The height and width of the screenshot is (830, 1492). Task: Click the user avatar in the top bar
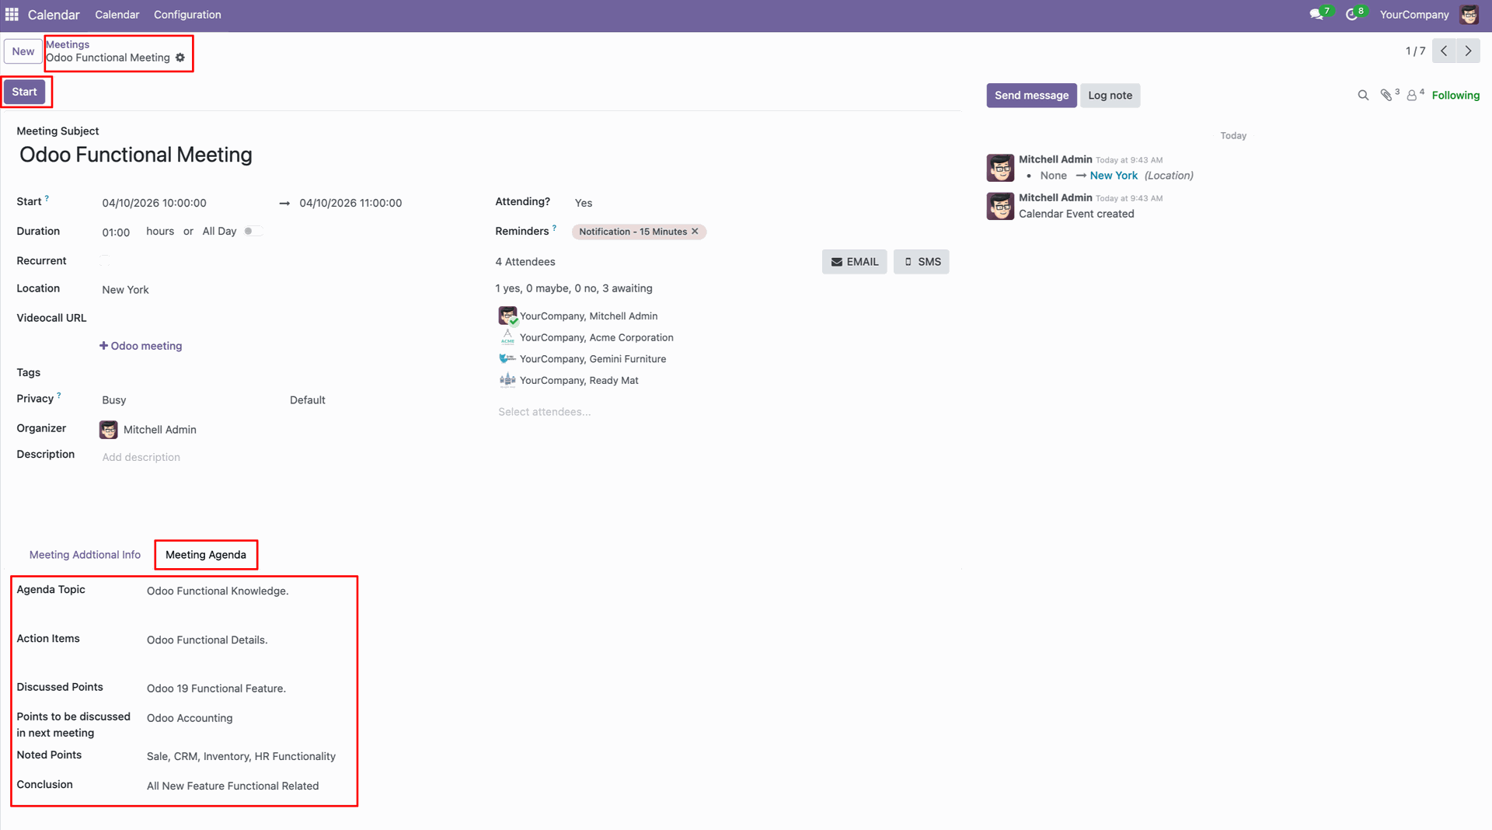(x=1469, y=15)
